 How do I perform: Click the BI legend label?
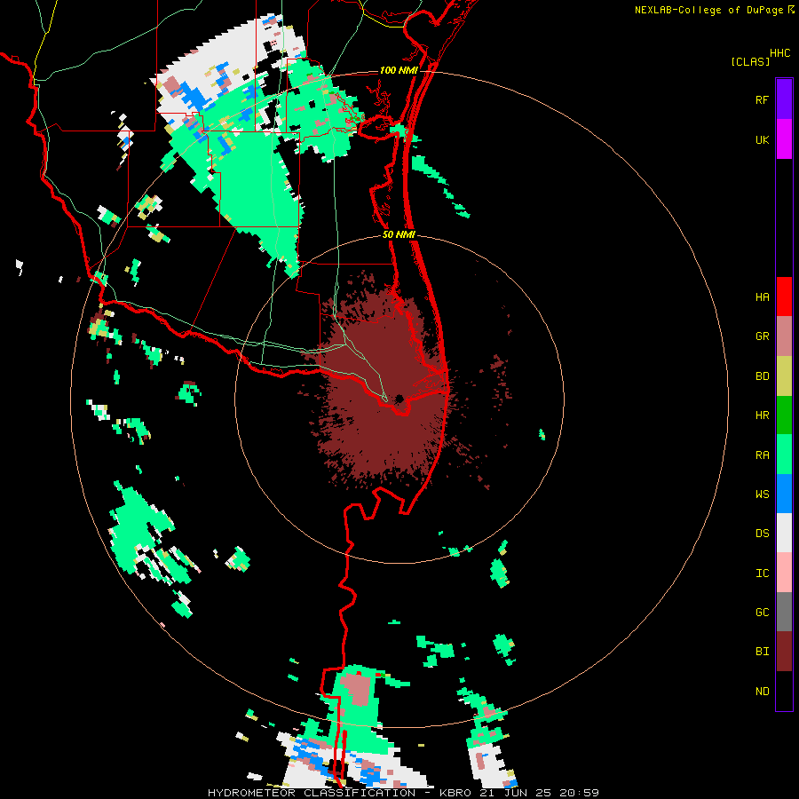pos(762,652)
